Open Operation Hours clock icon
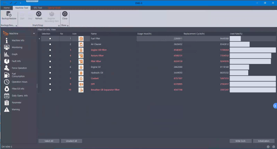Viewport: 277px width, 149px height. click(x=7, y=82)
